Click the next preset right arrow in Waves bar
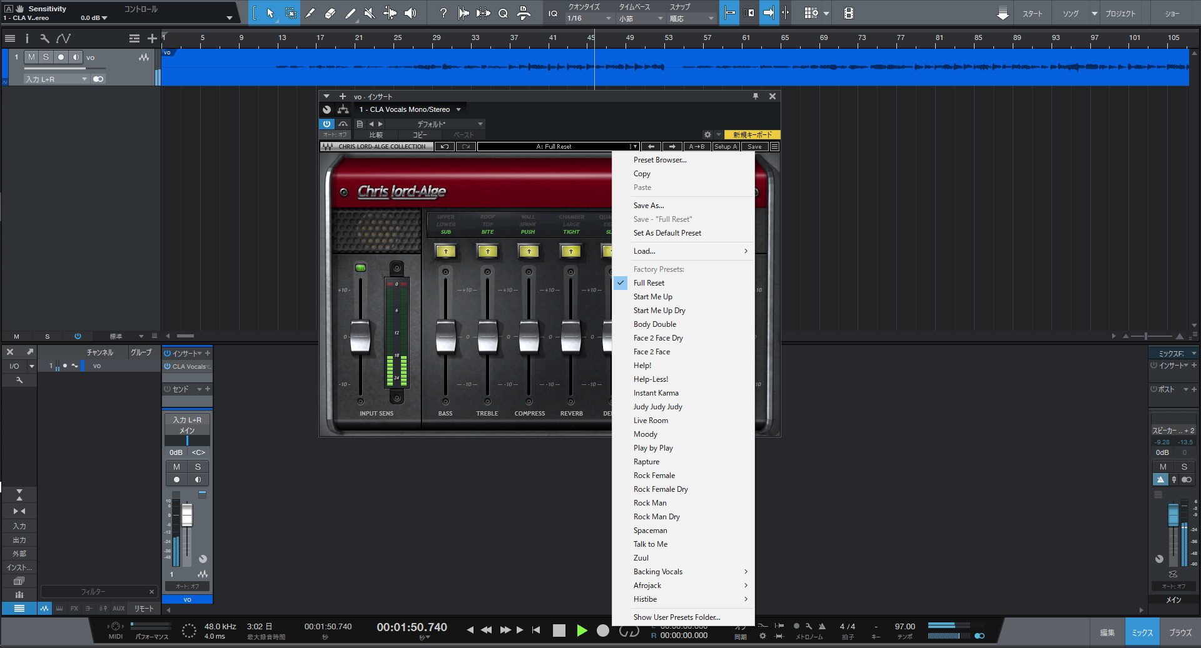 pyautogui.click(x=672, y=147)
